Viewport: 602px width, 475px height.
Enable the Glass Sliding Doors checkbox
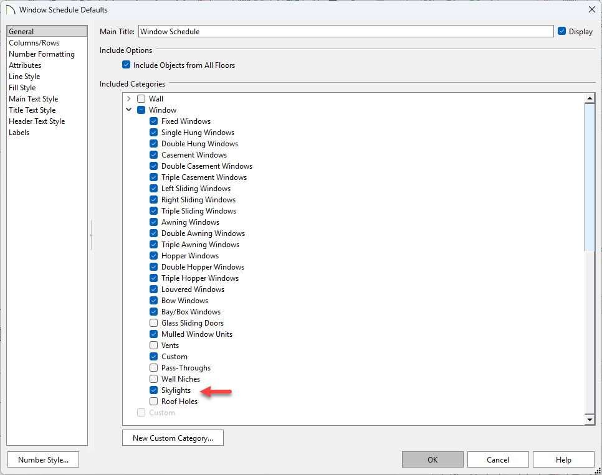[x=154, y=323]
